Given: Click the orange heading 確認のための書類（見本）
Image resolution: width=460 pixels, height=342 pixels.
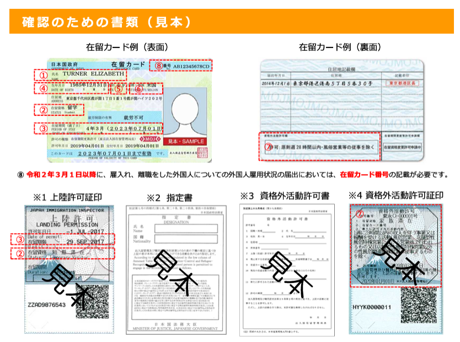Looking at the screenshot, I should 107,22.
